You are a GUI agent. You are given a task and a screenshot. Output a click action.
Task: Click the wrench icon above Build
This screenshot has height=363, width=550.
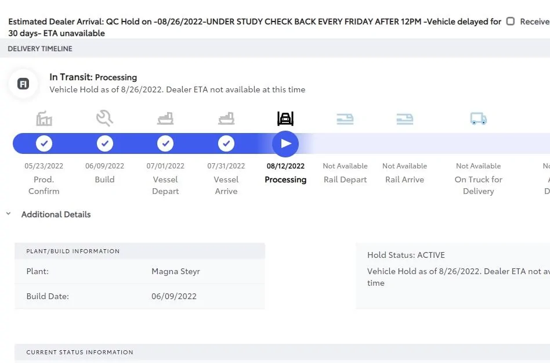(104, 118)
